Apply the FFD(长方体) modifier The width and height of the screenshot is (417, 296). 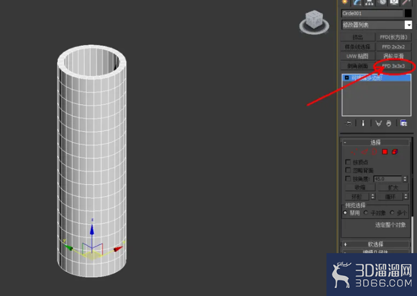393,37
